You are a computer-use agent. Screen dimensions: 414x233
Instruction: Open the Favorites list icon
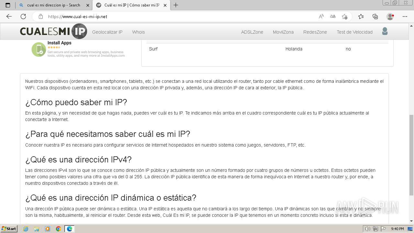pyautogui.click(x=361, y=17)
